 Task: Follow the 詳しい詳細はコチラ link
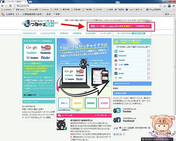click(x=39, y=95)
